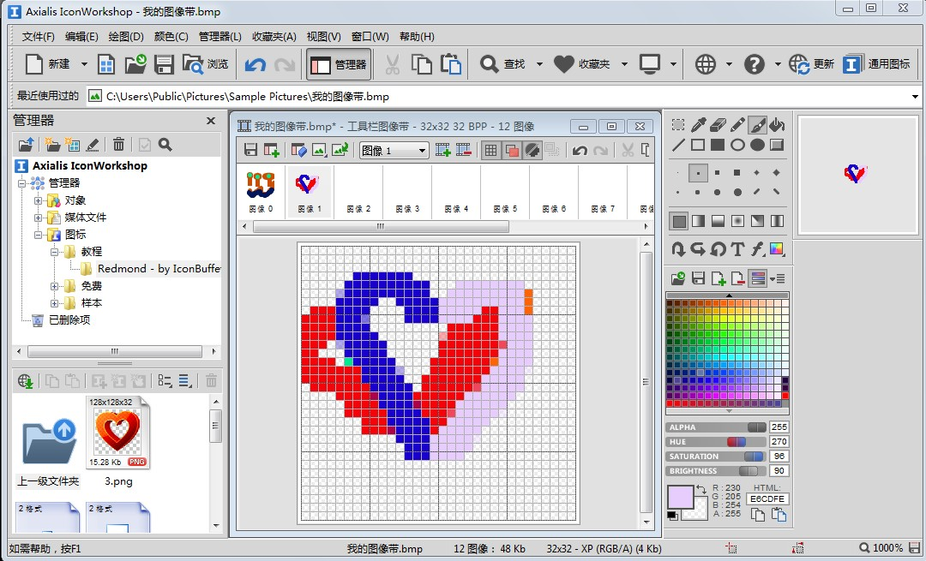The width and height of the screenshot is (926, 561).
Task: Open the 绘图(D) menu
Action: click(126, 37)
